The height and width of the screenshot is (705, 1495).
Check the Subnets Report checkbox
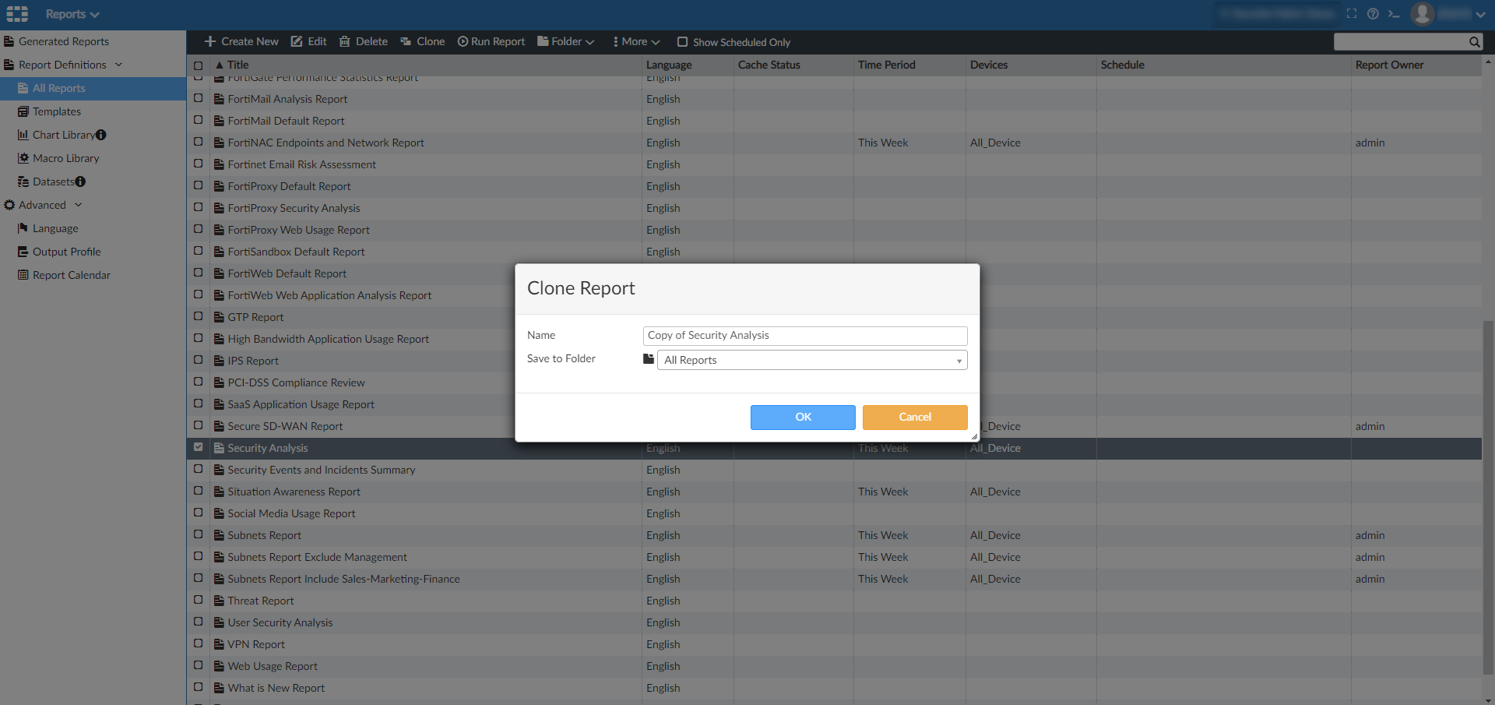(199, 534)
